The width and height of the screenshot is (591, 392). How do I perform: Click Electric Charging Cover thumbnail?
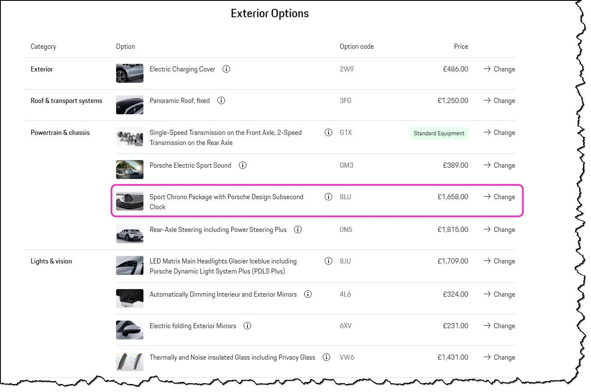(x=130, y=73)
